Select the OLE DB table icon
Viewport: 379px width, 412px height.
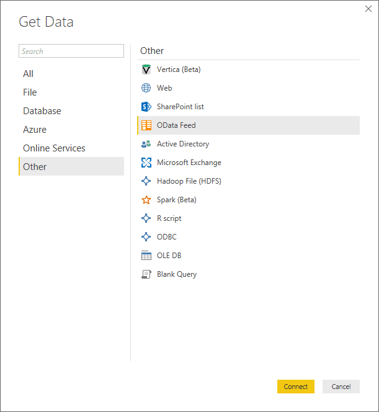(146, 256)
